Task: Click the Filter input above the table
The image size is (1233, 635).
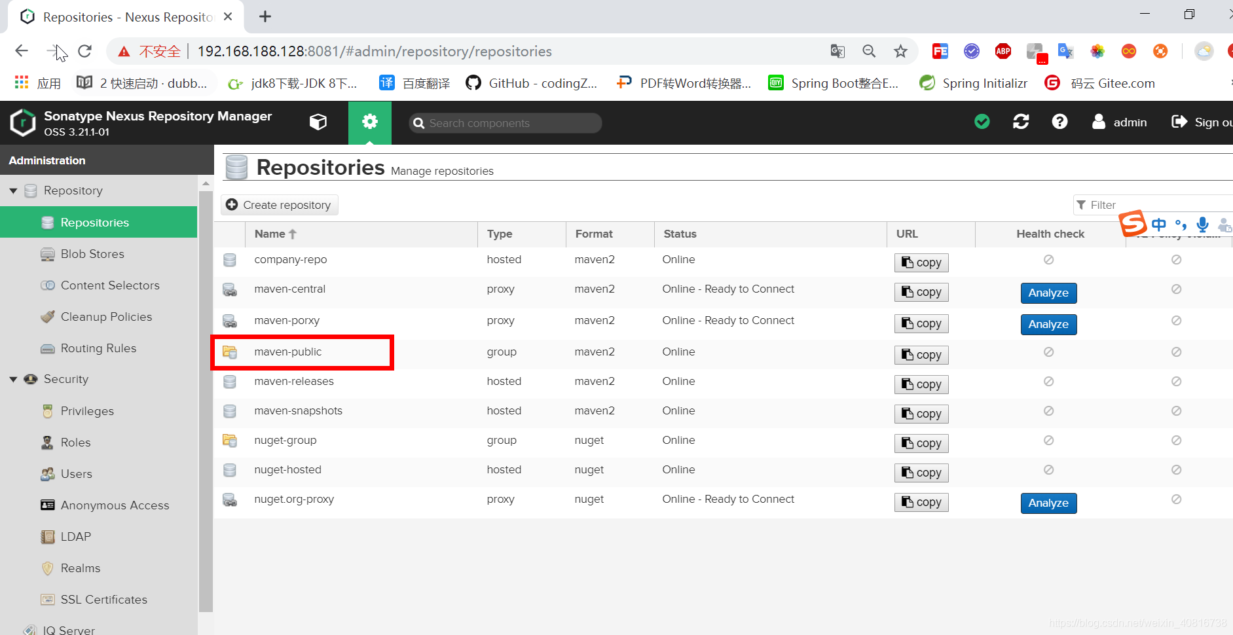Action: pos(1154,205)
